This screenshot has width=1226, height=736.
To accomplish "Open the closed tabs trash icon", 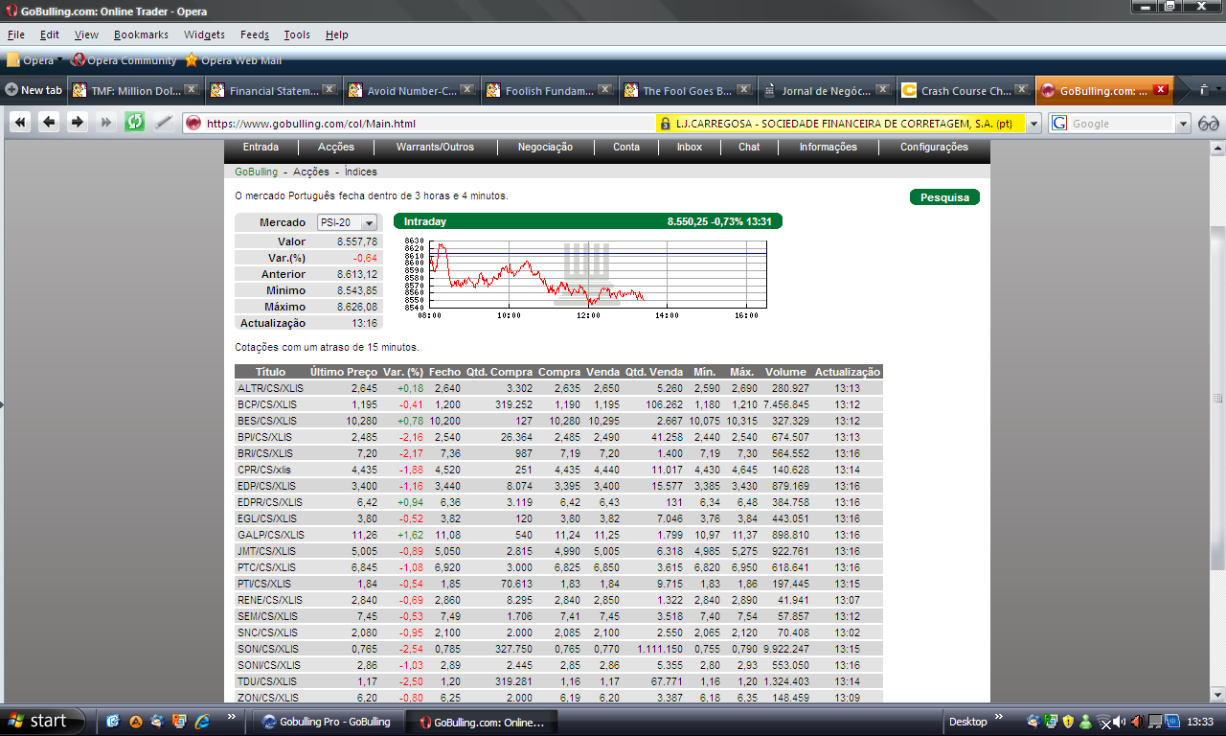I will (x=1205, y=90).
